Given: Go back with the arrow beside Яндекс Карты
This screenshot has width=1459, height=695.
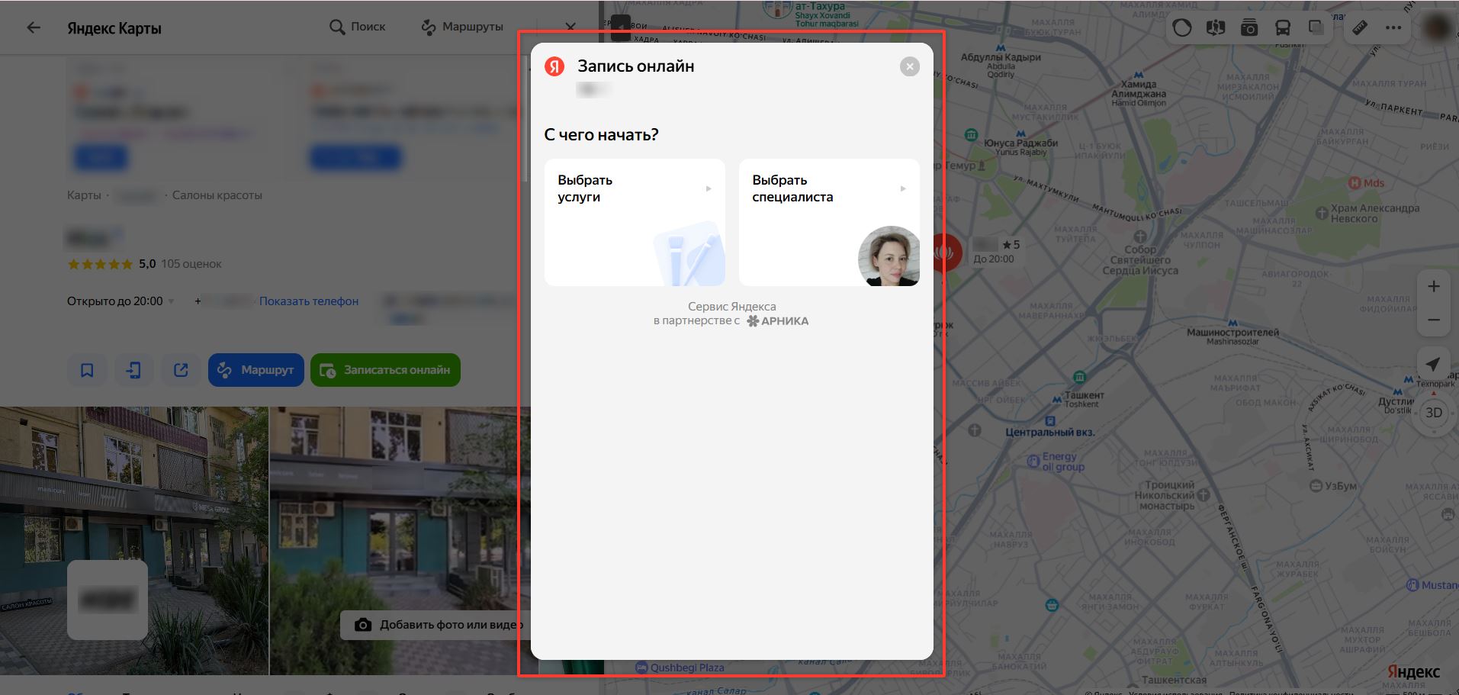Looking at the screenshot, I should pyautogui.click(x=34, y=27).
